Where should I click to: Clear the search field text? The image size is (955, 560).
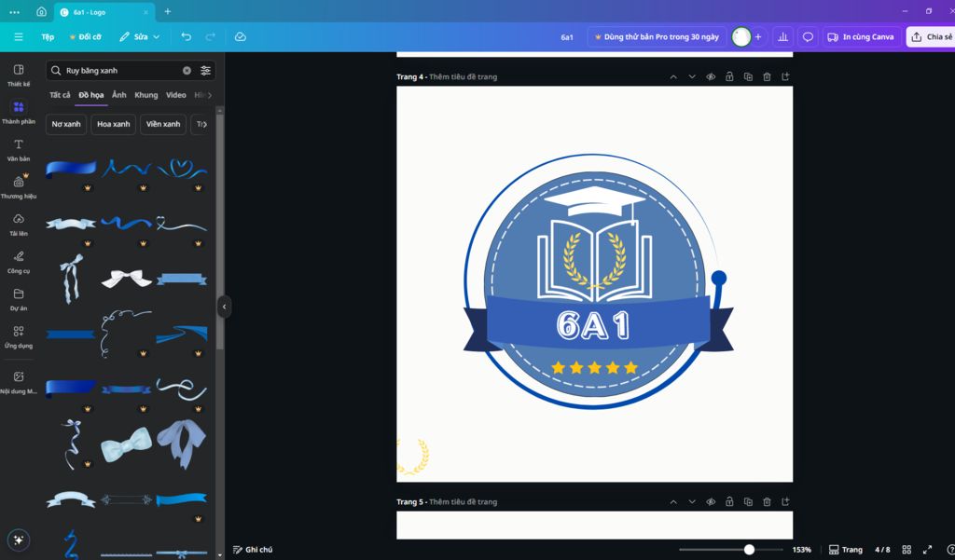tap(187, 71)
